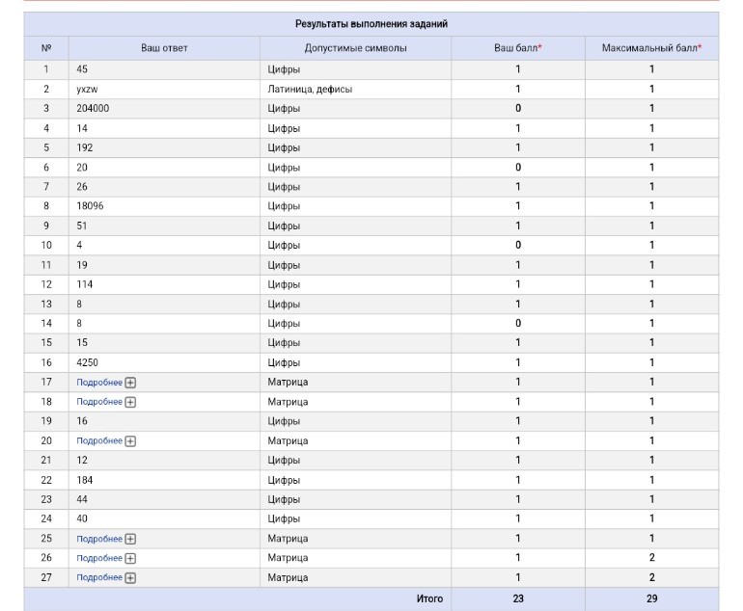Click the Максимальный балл column header
The image size is (743, 611).
point(651,48)
